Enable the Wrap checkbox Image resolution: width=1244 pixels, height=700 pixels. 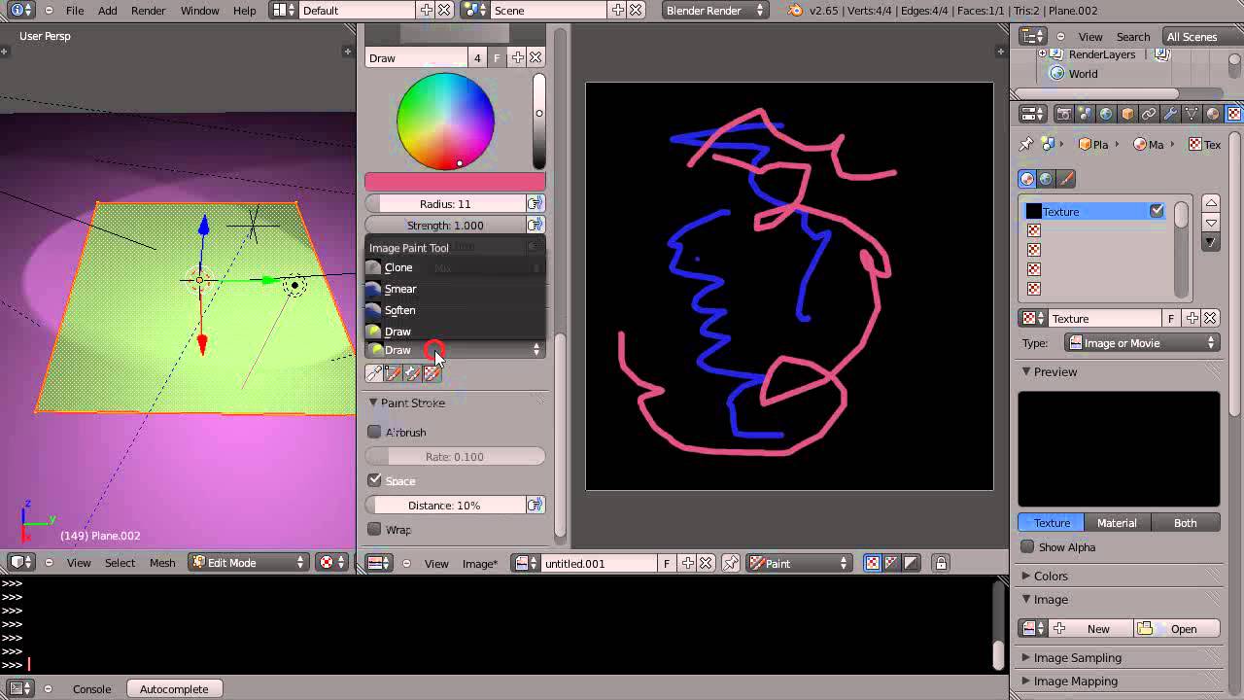pos(374,529)
